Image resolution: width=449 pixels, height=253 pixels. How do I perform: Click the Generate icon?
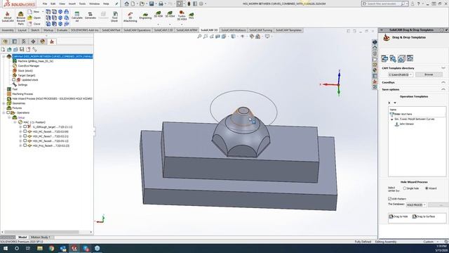point(91,16)
